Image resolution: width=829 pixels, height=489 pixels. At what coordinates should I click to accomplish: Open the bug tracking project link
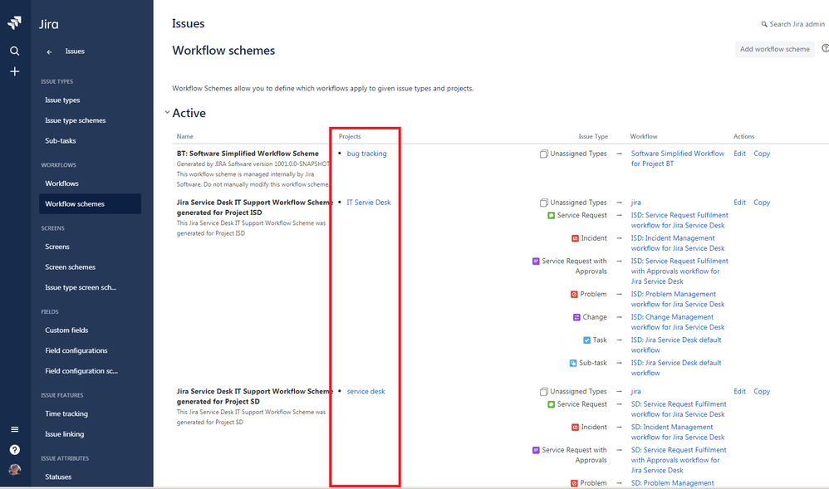pos(367,154)
